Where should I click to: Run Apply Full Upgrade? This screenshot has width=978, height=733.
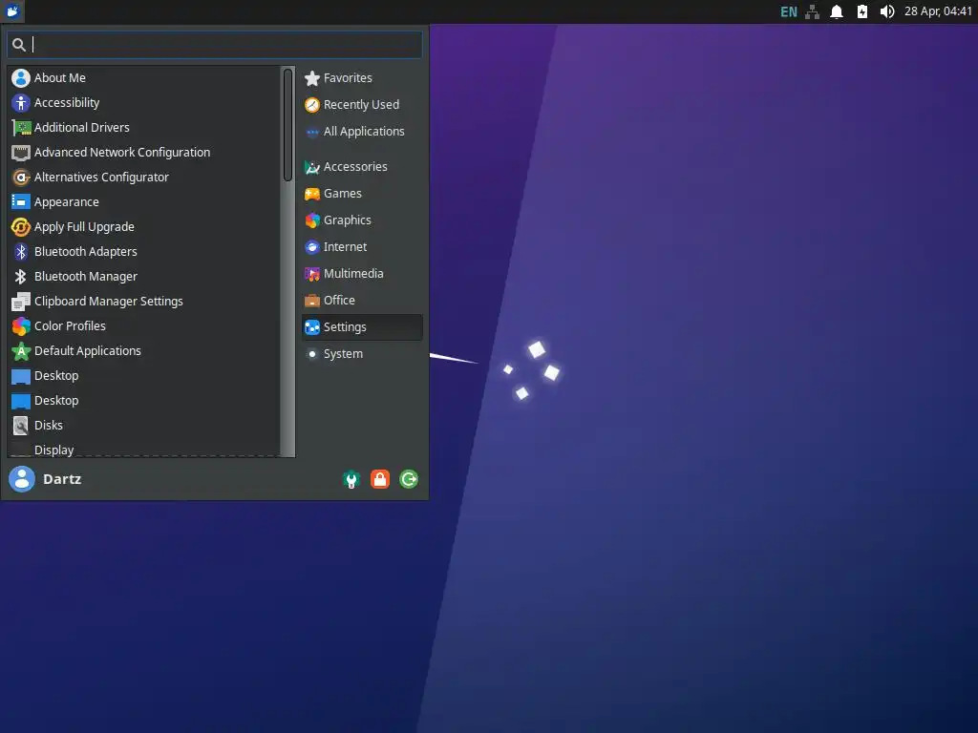click(144, 227)
